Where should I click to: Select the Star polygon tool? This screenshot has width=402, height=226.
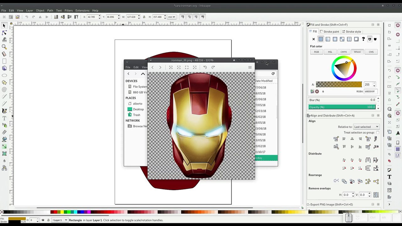click(4, 83)
